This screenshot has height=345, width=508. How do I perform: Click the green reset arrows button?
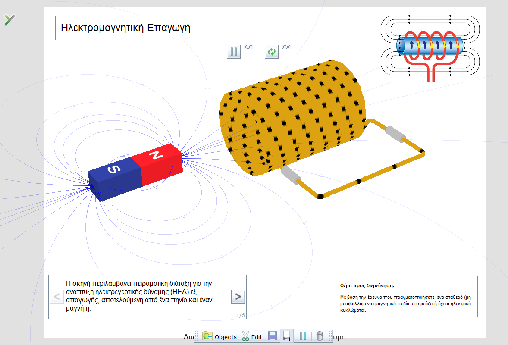pyautogui.click(x=272, y=52)
